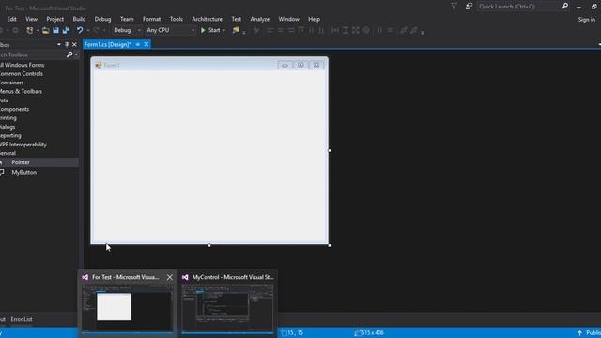This screenshot has width=601, height=338.
Task: Expand the Data toolbox group
Action: [x=4, y=100]
